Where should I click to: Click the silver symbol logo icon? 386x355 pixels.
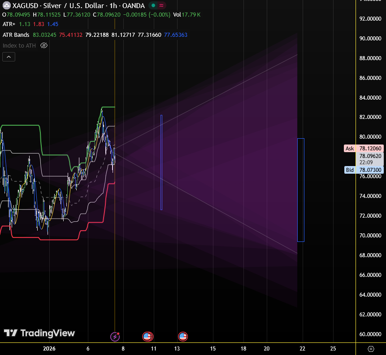pos(6,5)
